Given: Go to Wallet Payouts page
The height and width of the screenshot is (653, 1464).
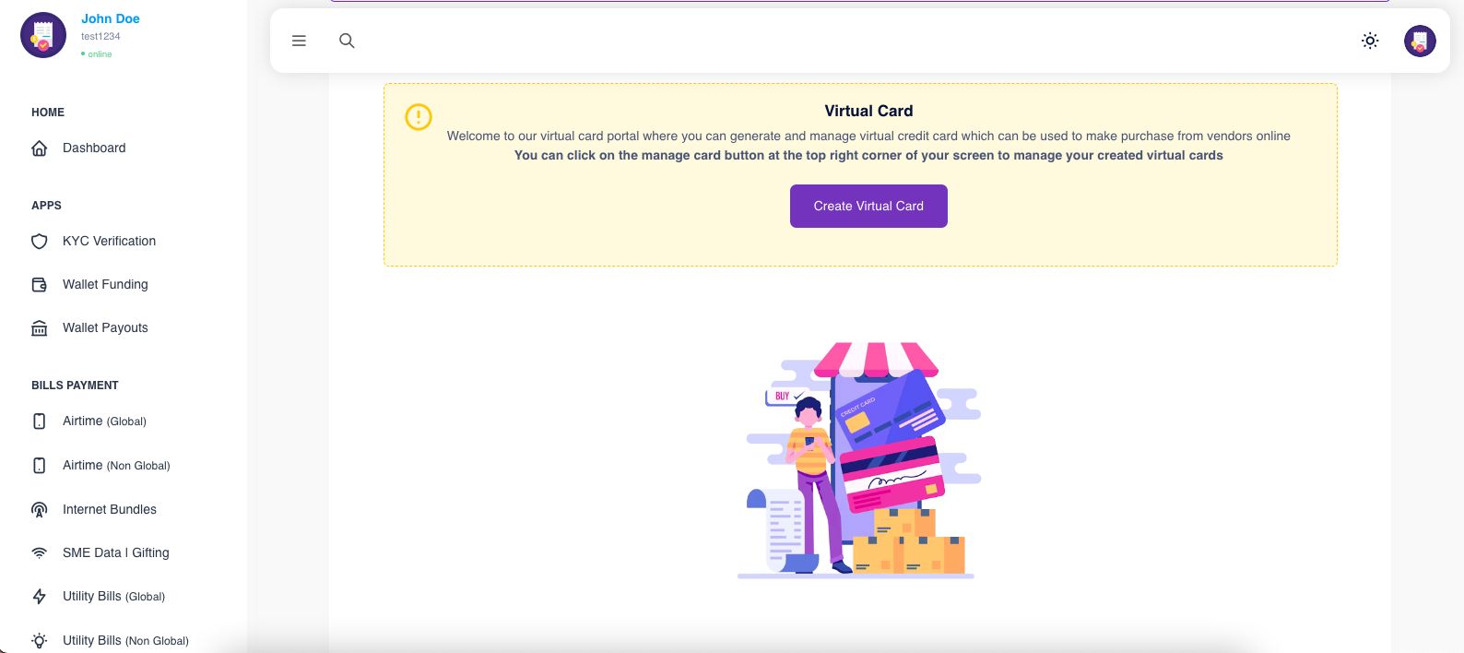Looking at the screenshot, I should tap(105, 327).
